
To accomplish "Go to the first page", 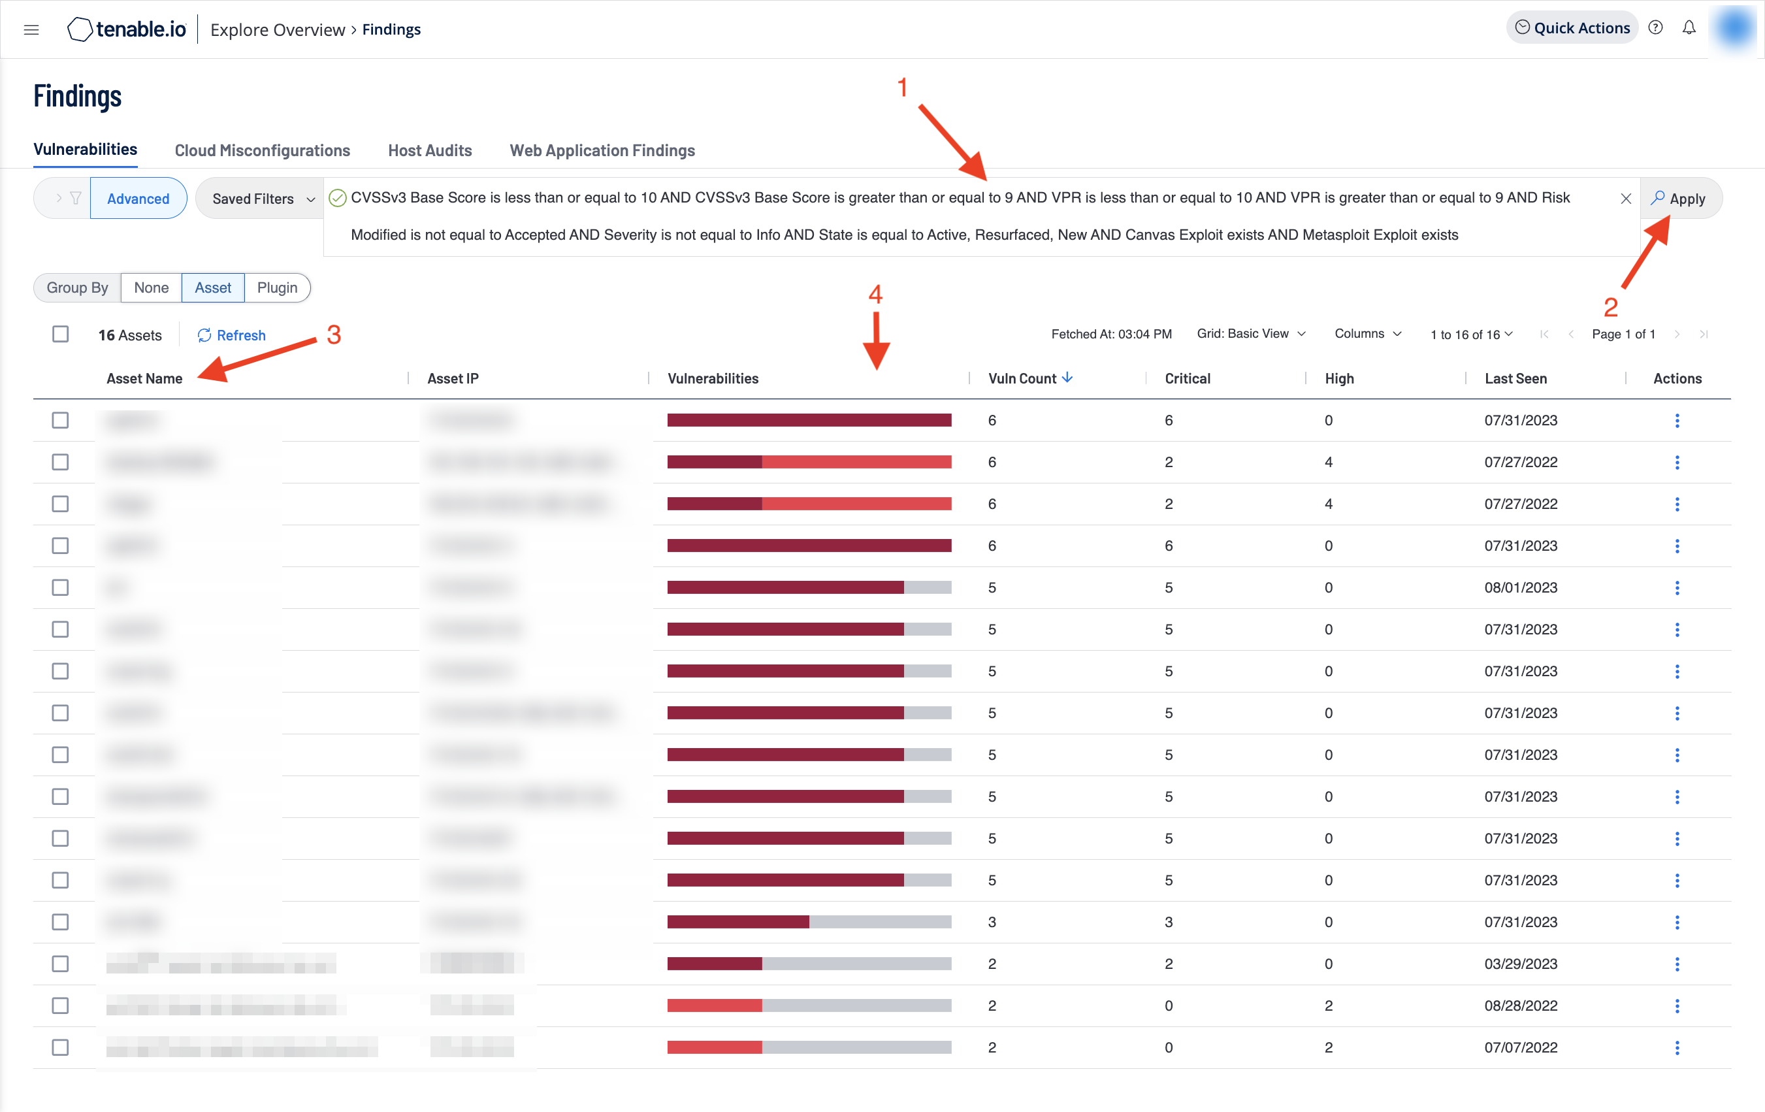I will tap(1544, 335).
